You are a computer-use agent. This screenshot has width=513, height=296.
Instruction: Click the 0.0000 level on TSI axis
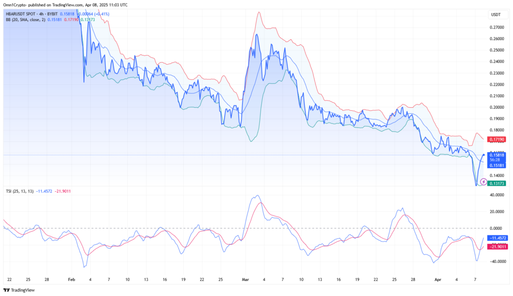(x=498, y=228)
